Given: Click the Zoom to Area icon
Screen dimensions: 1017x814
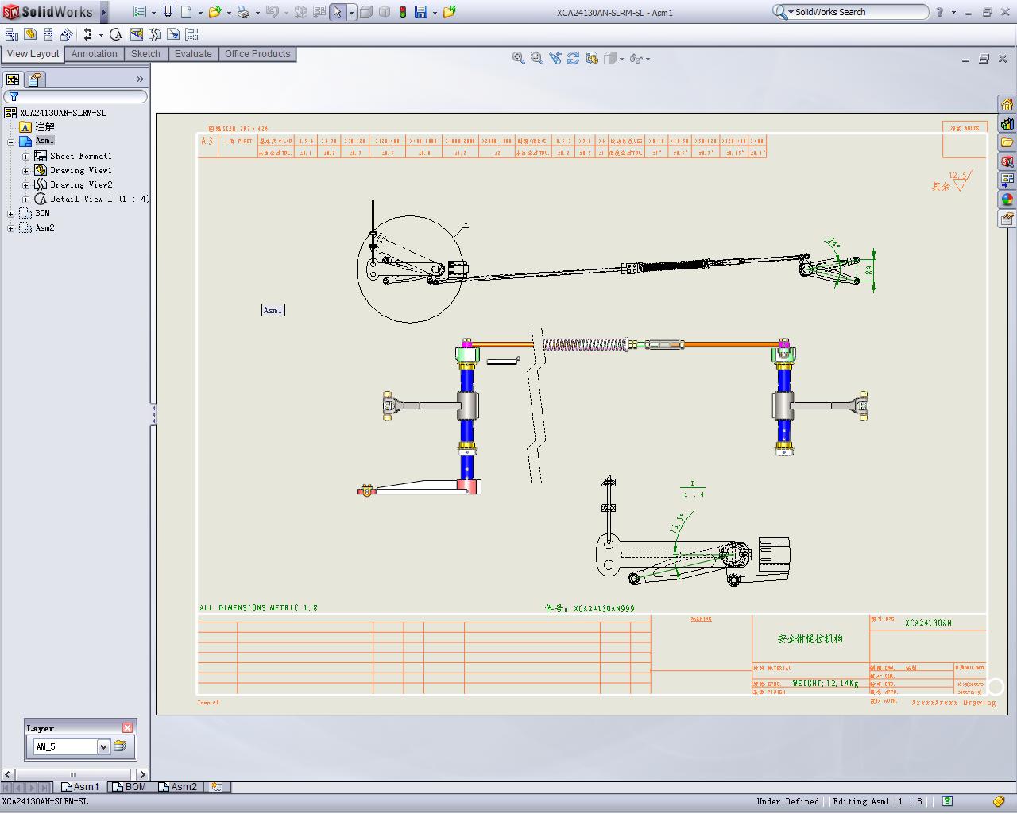Looking at the screenshot, I should [x=537, y=58].
